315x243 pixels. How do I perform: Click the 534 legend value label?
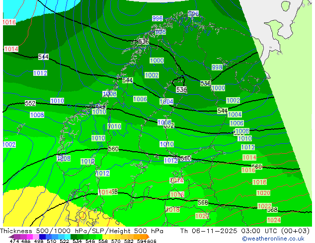(x=77, y=241)
